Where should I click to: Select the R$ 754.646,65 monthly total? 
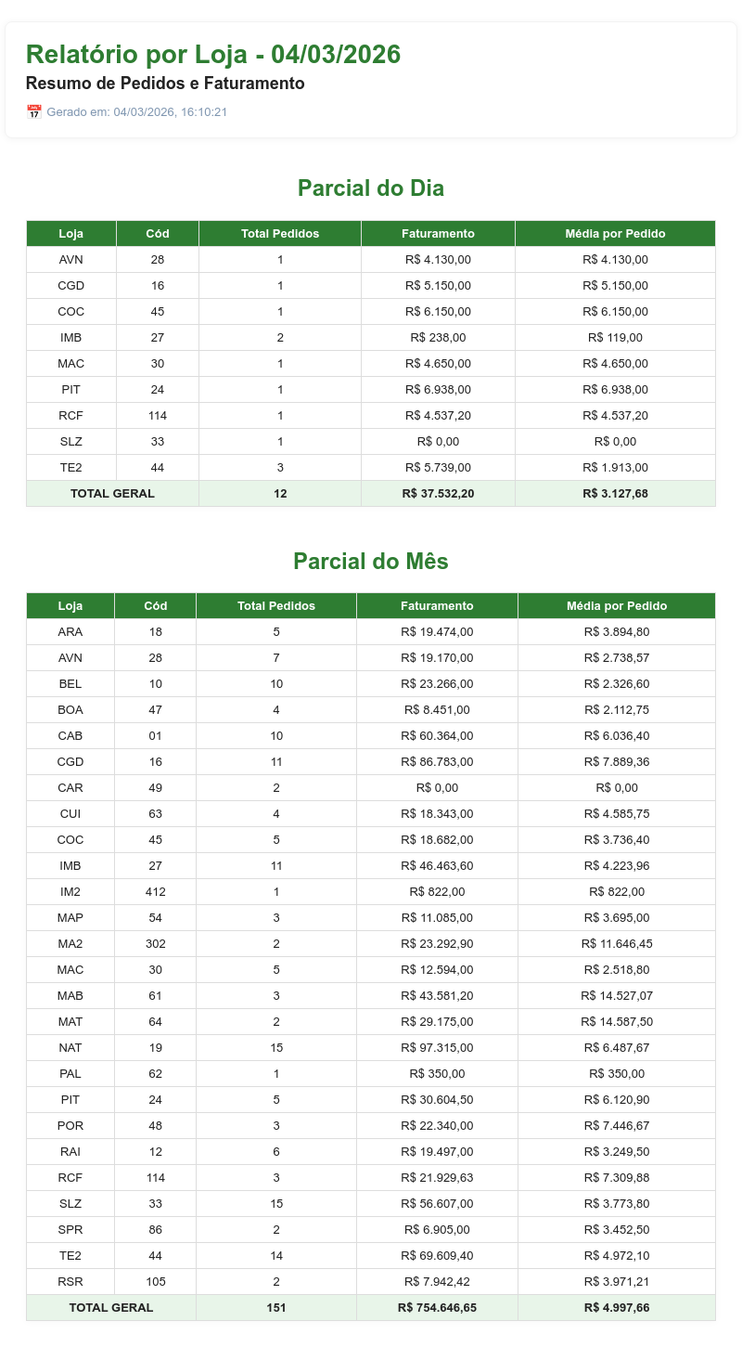pos(437,1308)
